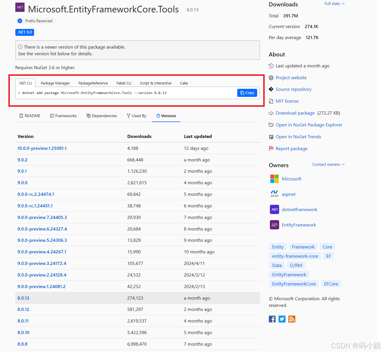Click the O/RM tag
Screen dimensions: 382x352
coord(296,265)
